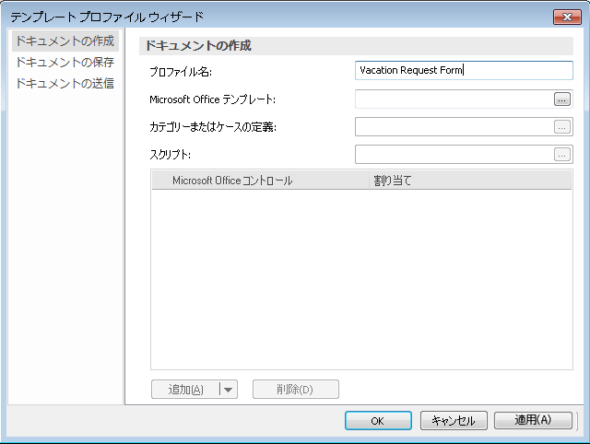
Task: Select ドキュメントの作成 in the sidebar
Action: pos(65,41)
